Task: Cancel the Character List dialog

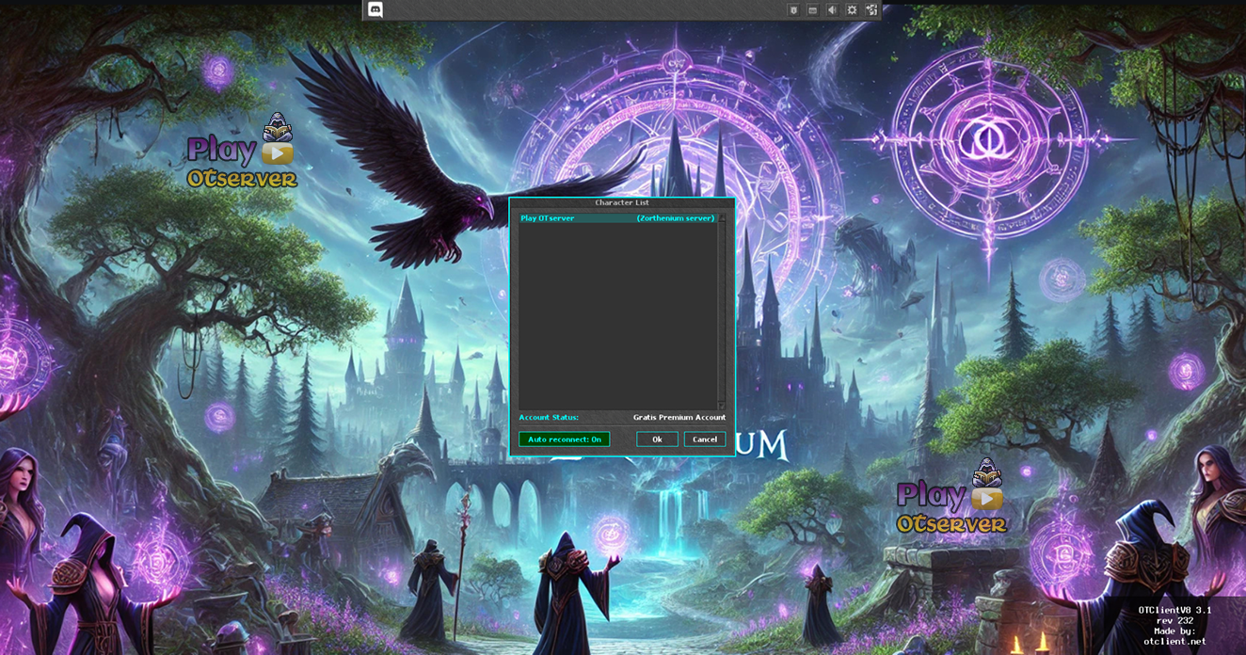Action: pyautogui.click(x=704, y=439)
